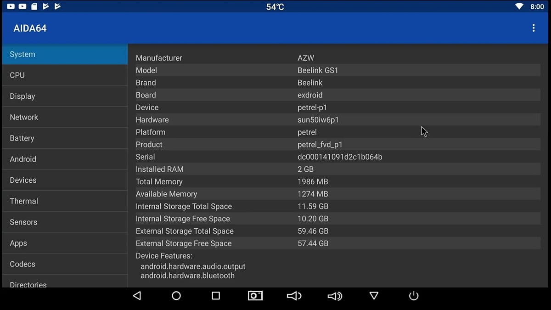Select the Total Memory 1986 MB value
The width and height of the screenshot is (551, 310).
click(313, 182)
